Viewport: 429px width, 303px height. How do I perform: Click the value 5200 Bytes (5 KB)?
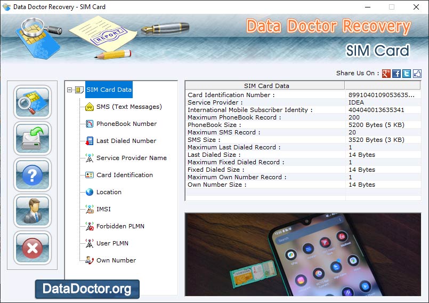(x=376, y=125)
